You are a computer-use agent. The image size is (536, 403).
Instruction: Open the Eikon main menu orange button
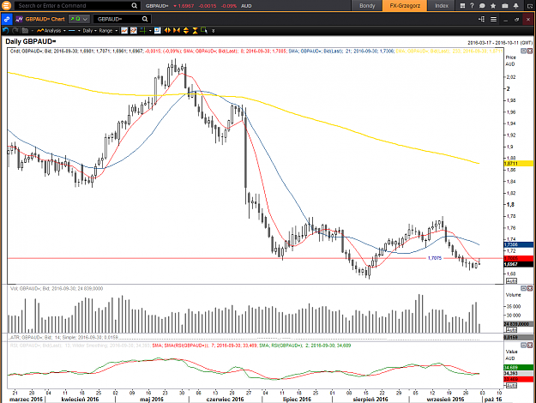(x=7, y=5)
